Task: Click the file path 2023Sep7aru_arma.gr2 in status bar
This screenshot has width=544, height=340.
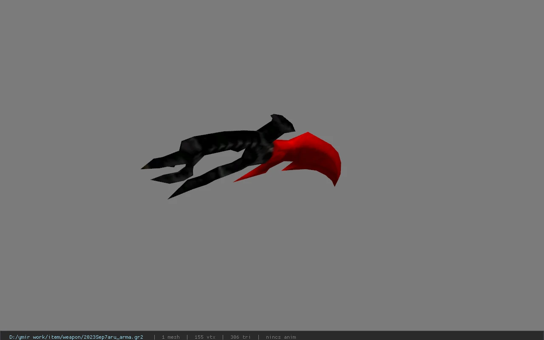Action: click(x=76, y=337)
